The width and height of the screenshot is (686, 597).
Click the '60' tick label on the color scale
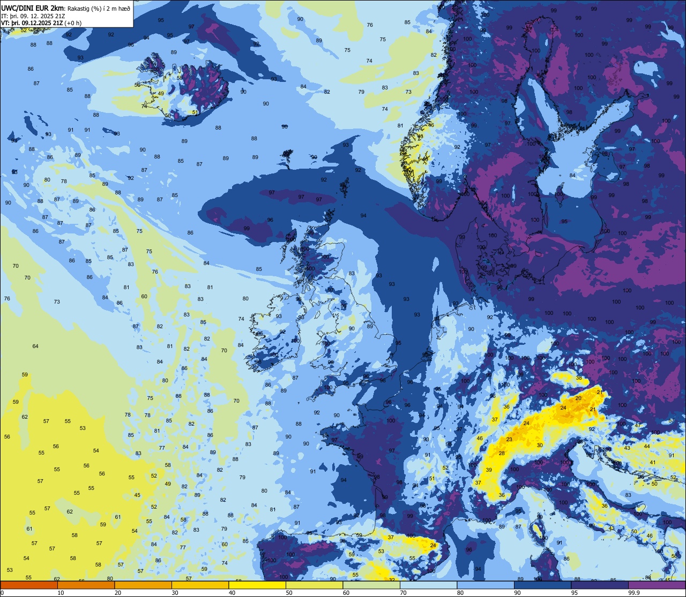(347, 593)
